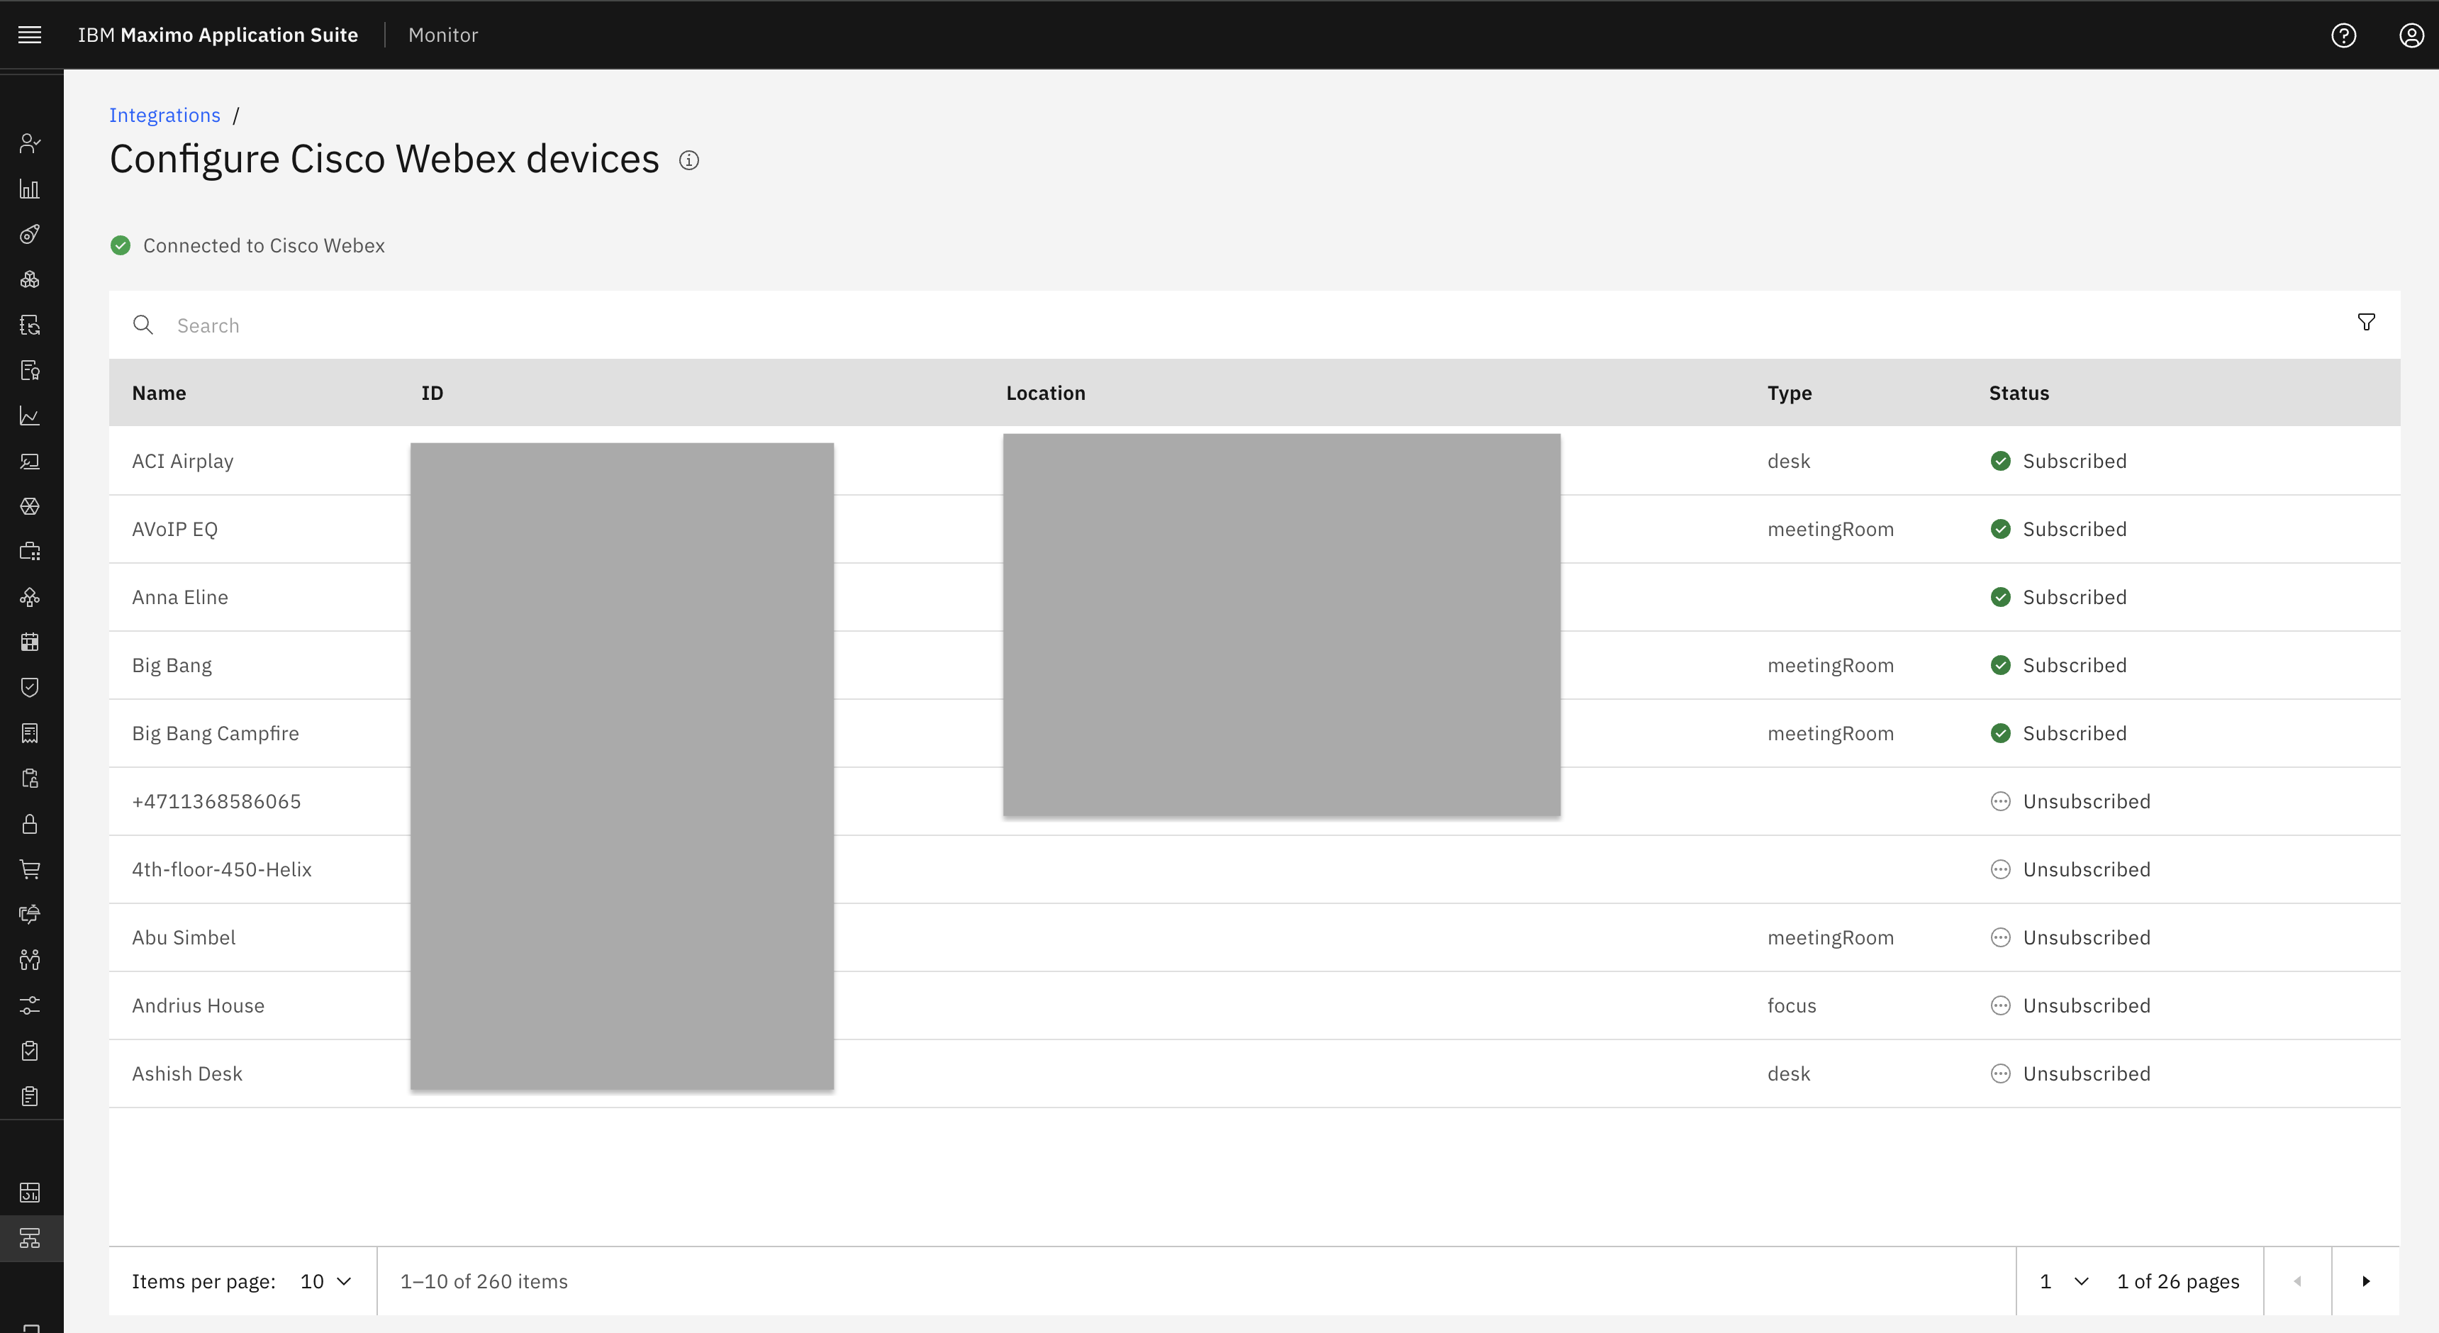The height and width of the screenshot is (1333, 2439).
Task: Click the previous page arrow
Action: 2297,1281
